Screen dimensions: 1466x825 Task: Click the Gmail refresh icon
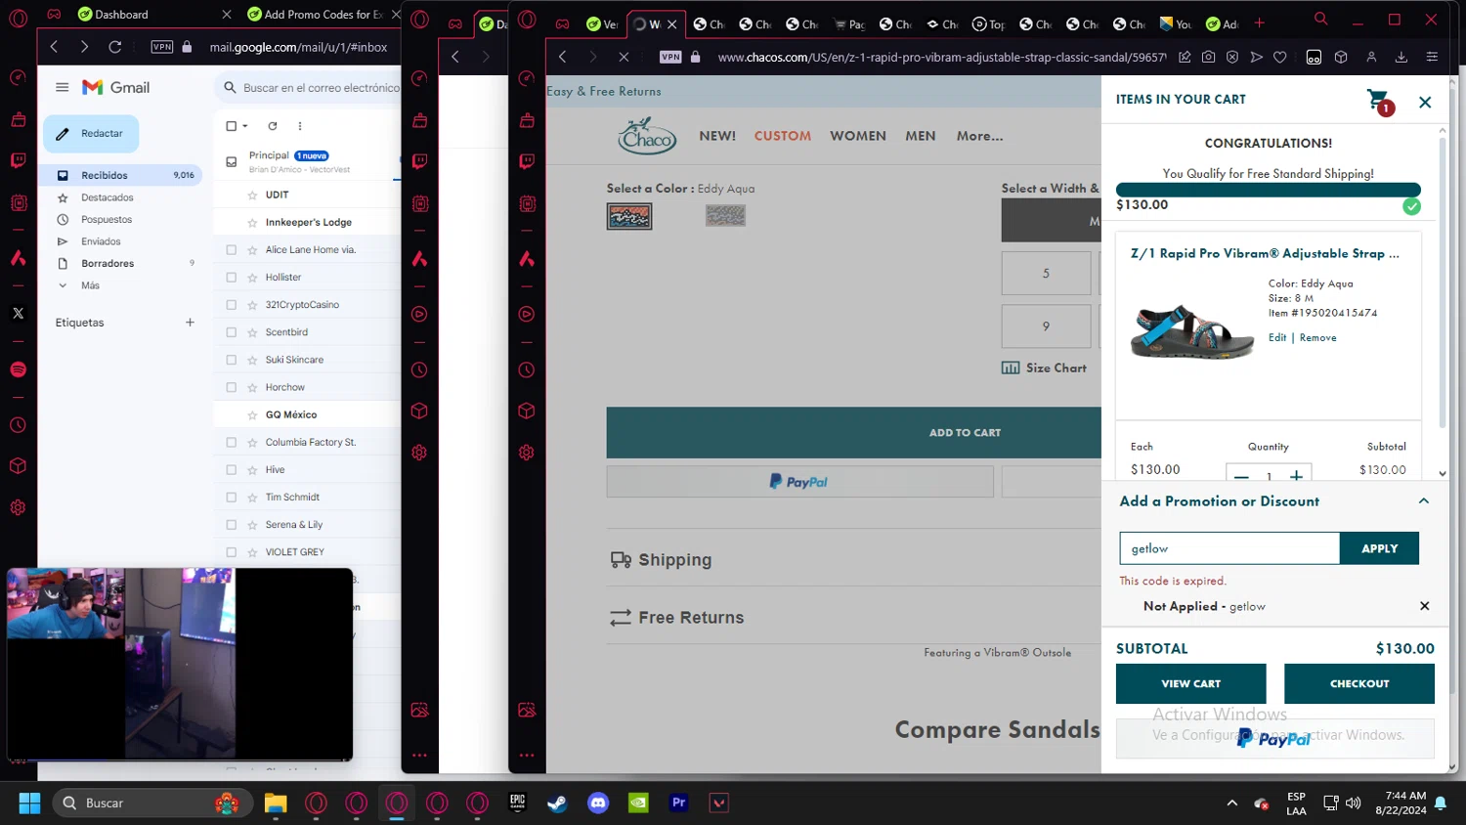click(273, 126)
